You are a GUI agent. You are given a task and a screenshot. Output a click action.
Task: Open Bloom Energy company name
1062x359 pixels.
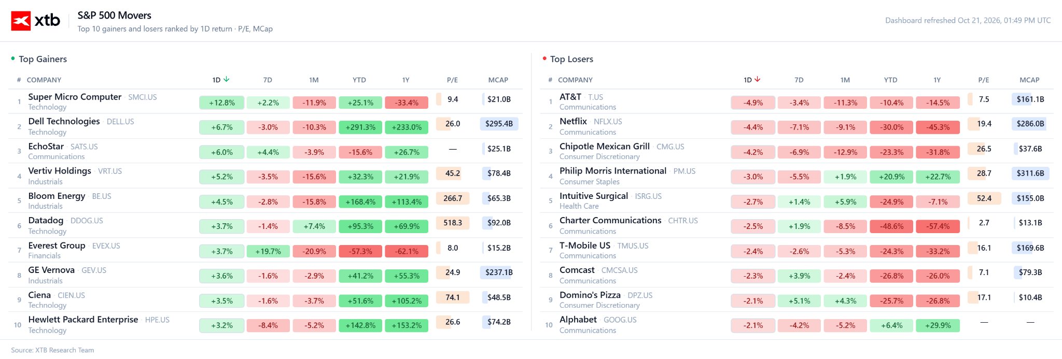pyautogui.click(x=57, y=196)
